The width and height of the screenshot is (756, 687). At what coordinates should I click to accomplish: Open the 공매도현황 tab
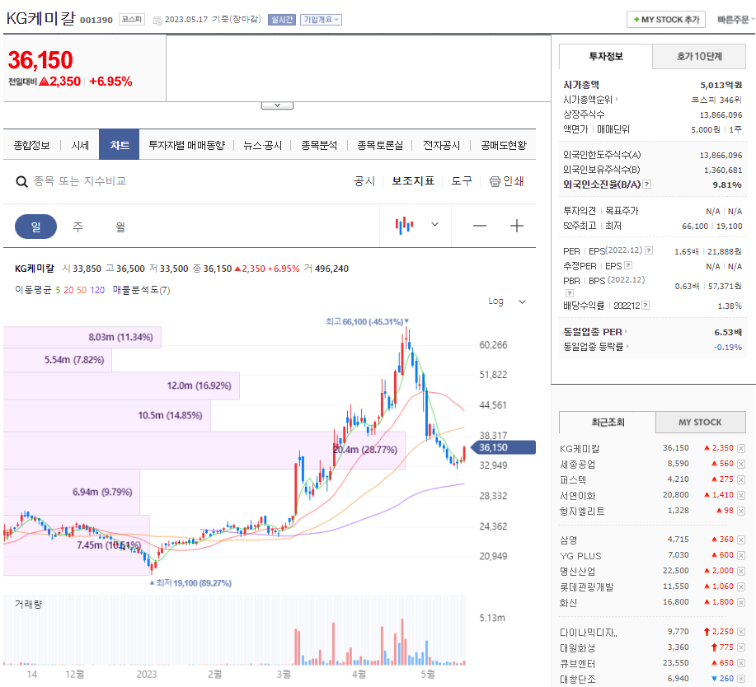[504, 146]
